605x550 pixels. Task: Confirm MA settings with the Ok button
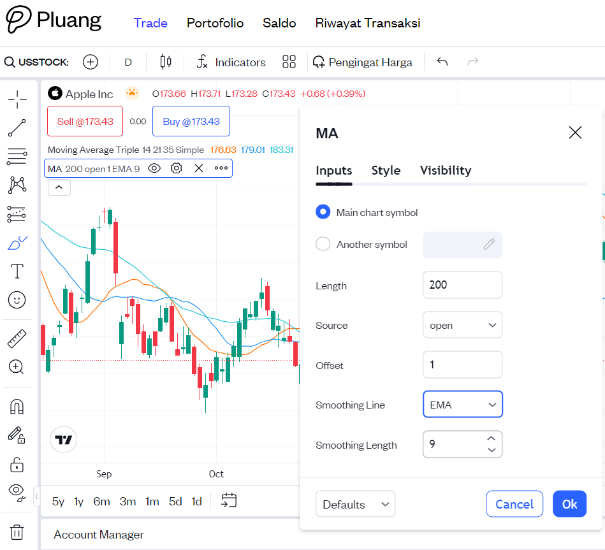click(x=569, y=503)
